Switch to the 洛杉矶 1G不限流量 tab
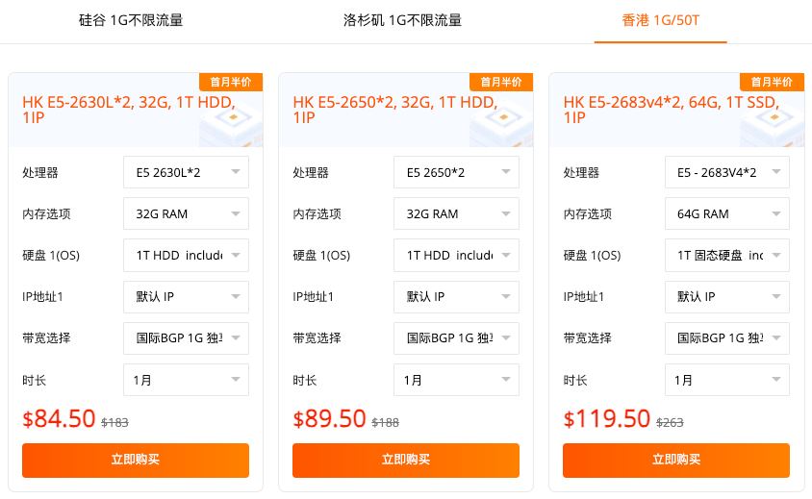Screen dimensions: 812x499 402,20
